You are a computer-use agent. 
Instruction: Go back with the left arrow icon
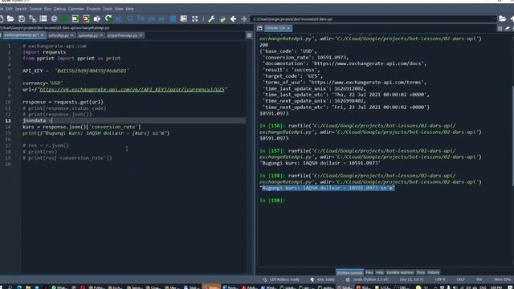point(233,19)
